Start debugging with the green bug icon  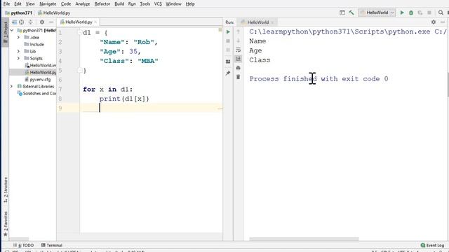(411, 13)
